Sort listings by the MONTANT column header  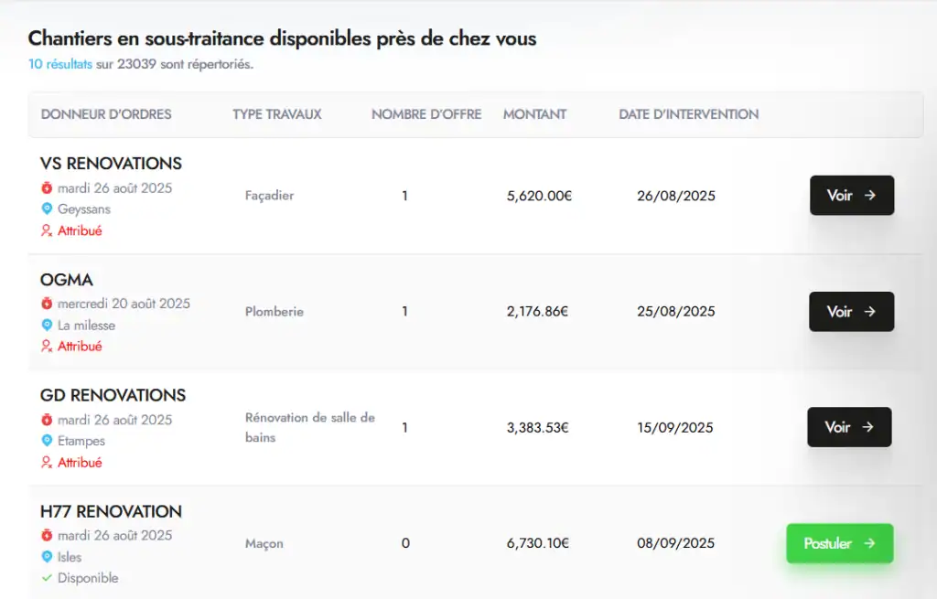[x=534, y=114]
